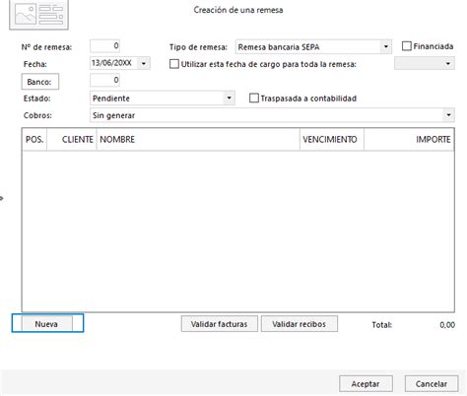Click the NOMBRE column header

click(198, 140)
